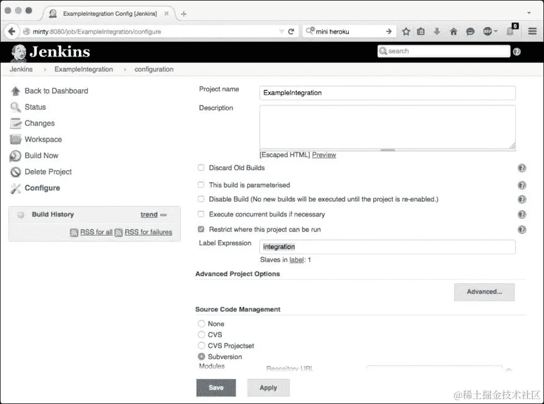The image size is (544, 404).
Task: Click the RSS for failures feed icon
Action: (x=119, y=232)
